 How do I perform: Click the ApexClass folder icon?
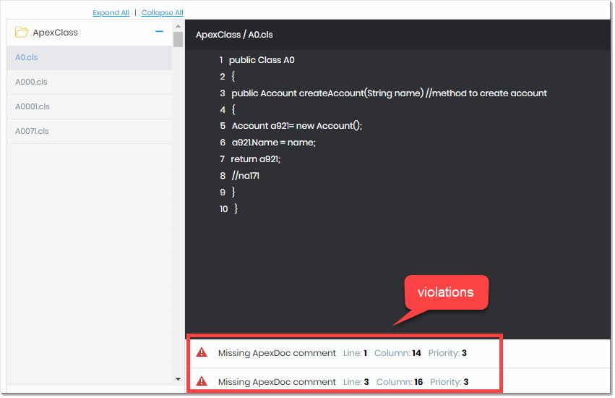[22, 33]
